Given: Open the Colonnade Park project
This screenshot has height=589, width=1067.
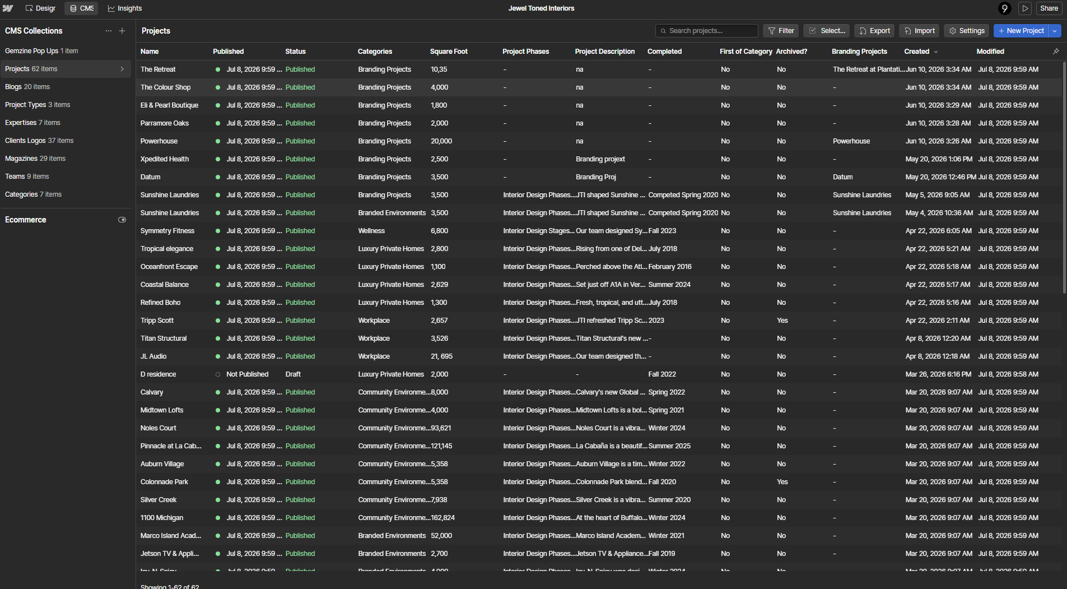Looking at the screenshot, I should 164,482.
